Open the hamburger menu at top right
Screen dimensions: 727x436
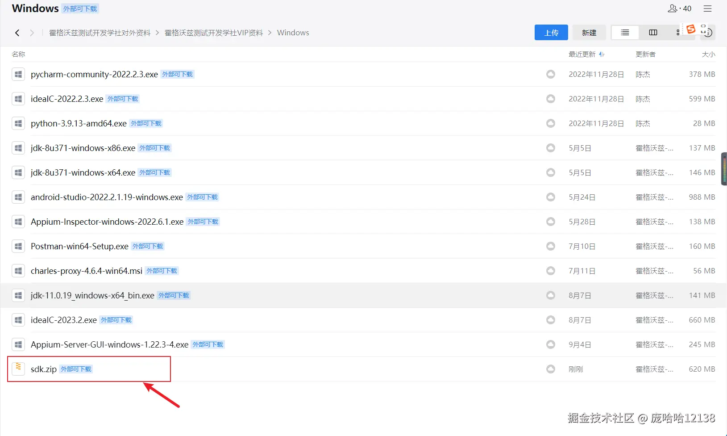click(x=707, y=8)
